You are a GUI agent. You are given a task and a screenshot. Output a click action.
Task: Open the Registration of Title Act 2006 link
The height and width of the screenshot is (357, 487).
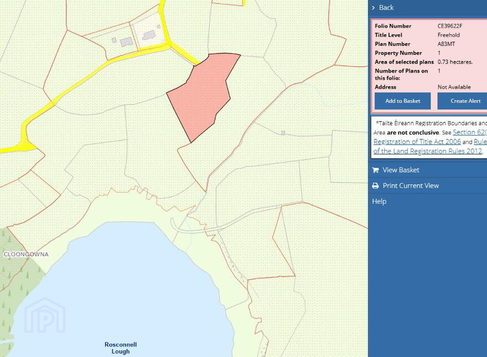417,142
